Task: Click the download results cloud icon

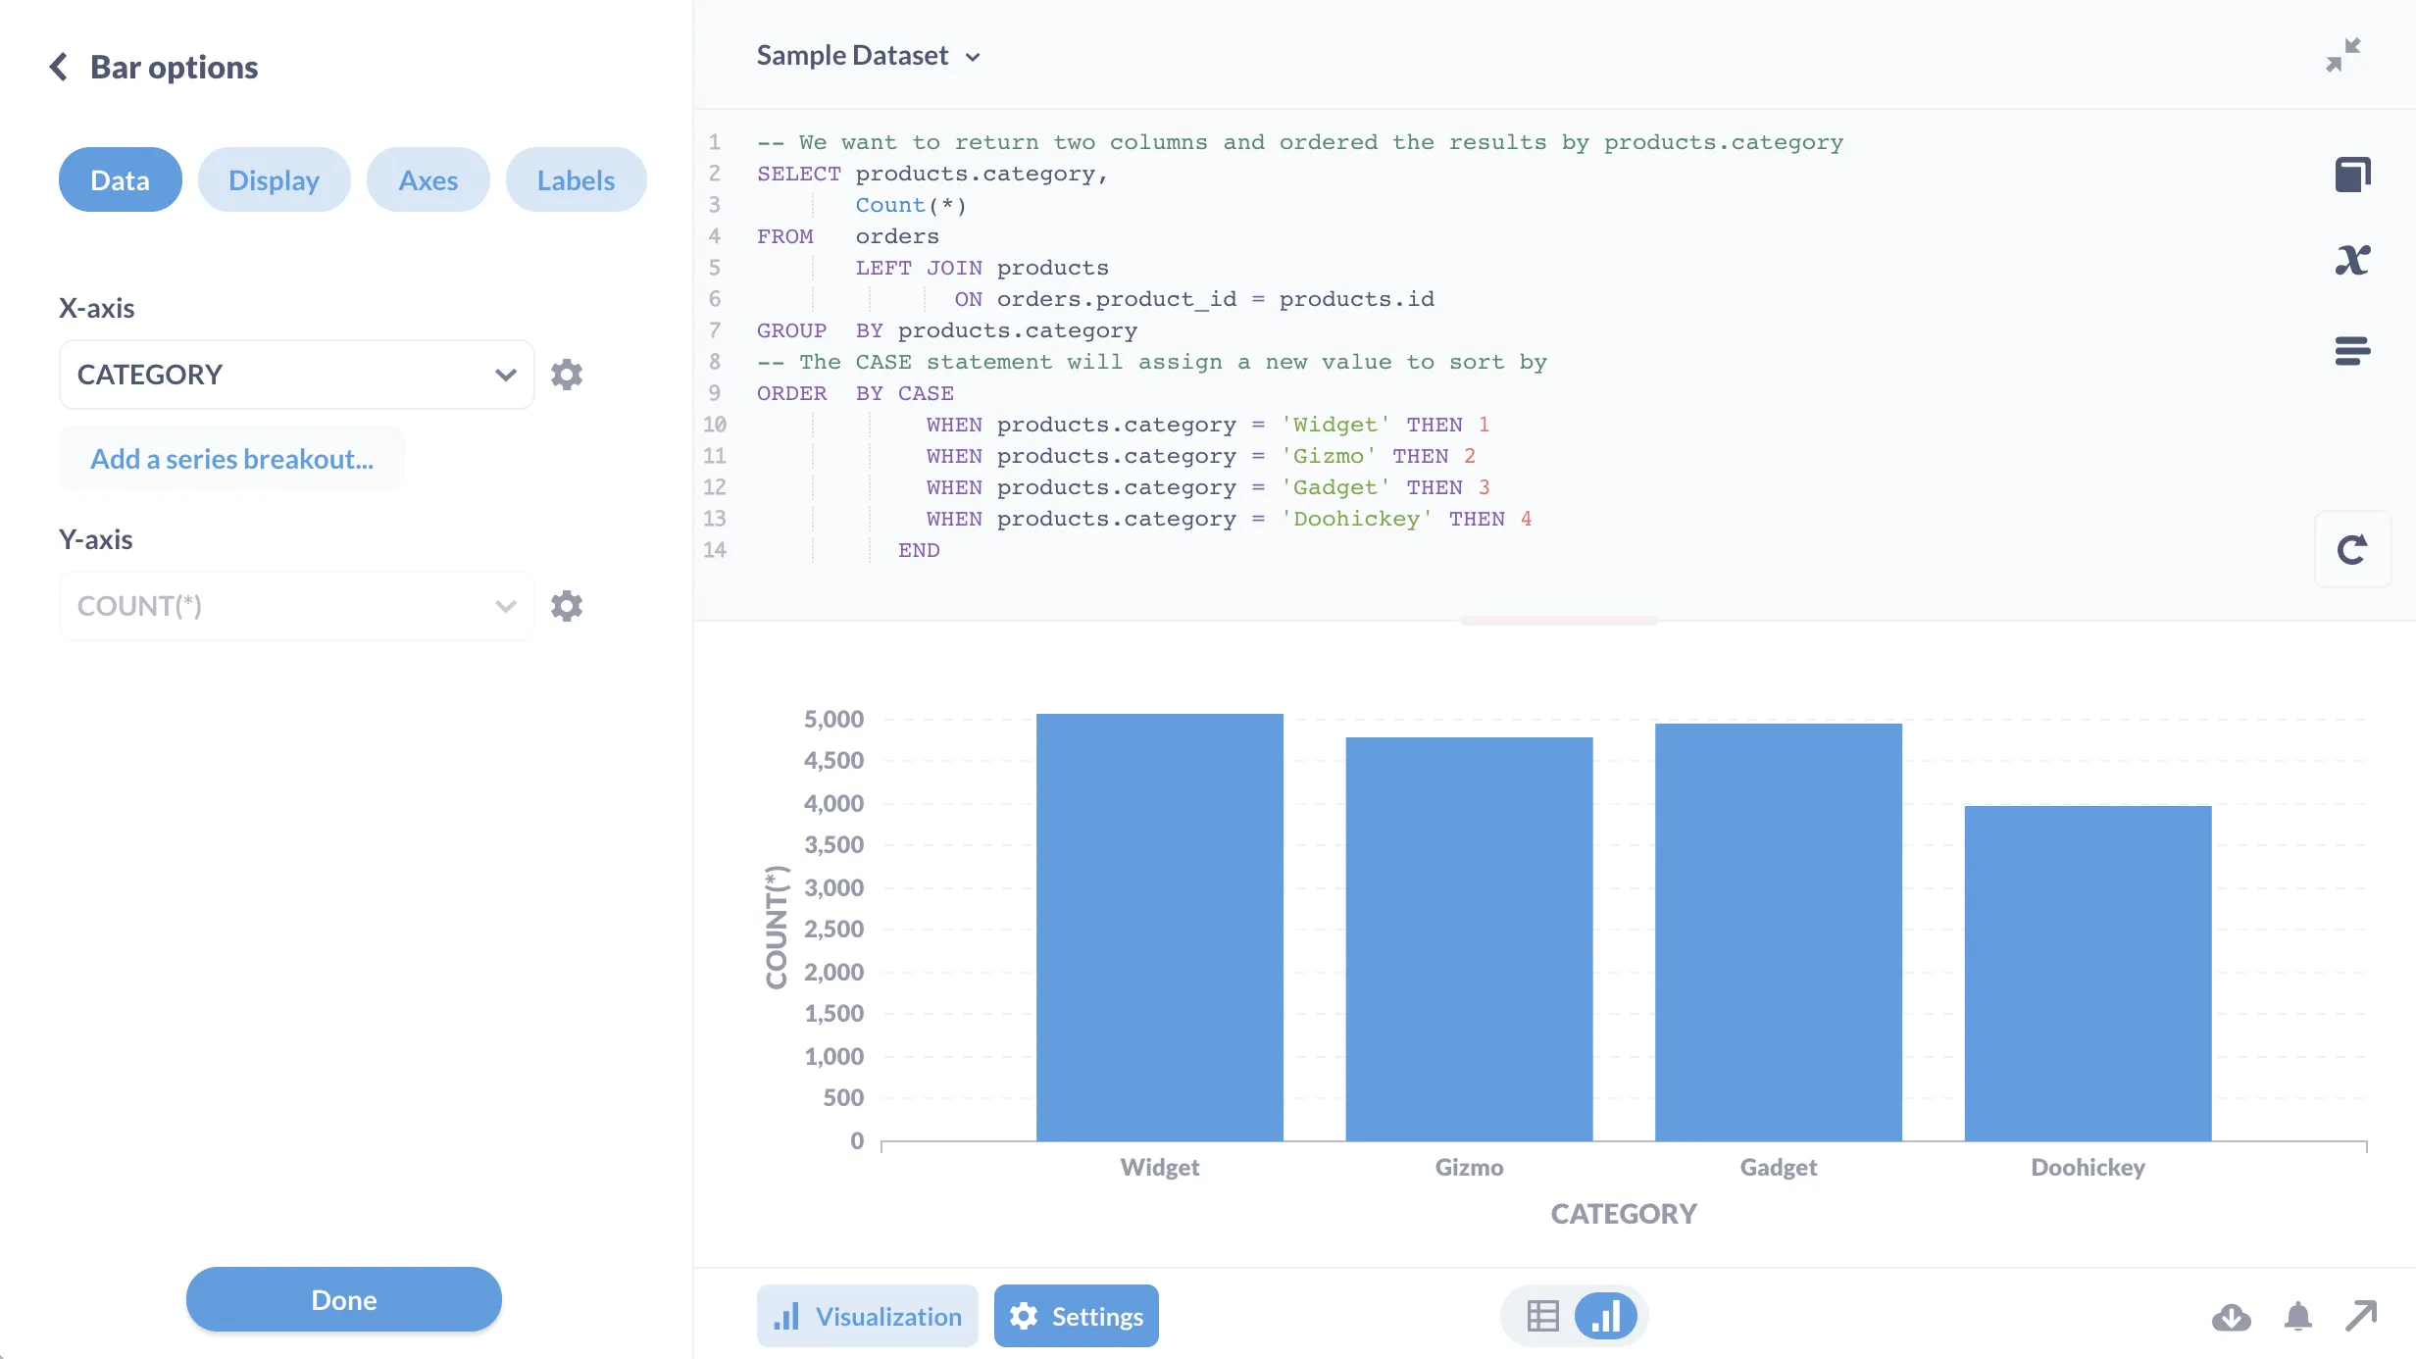Action: tap(2231, 1316)
